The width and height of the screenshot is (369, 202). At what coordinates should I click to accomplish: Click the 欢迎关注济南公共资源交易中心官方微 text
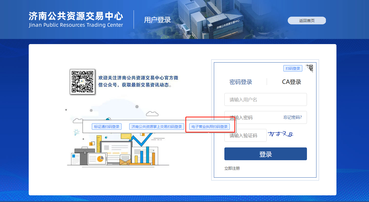138,78
